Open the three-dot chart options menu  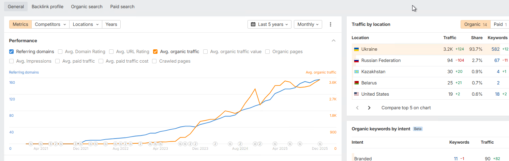tap(330, 25)
